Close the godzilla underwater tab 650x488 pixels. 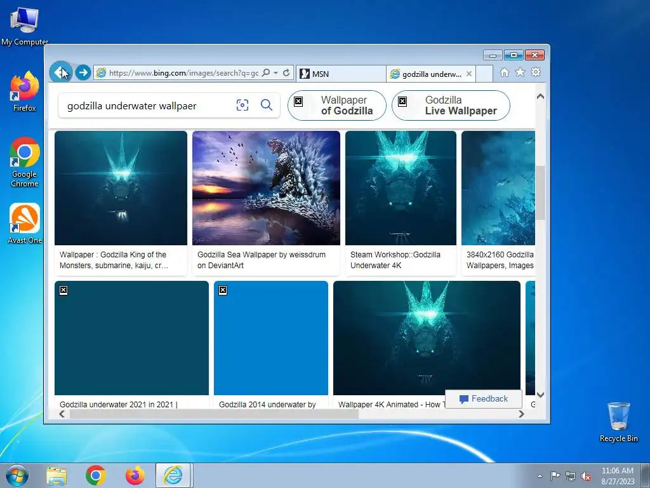pyautogui.click(x=469, y=74)
